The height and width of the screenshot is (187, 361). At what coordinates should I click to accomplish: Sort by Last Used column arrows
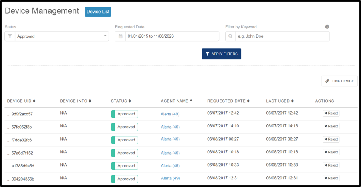coord(292,101)
